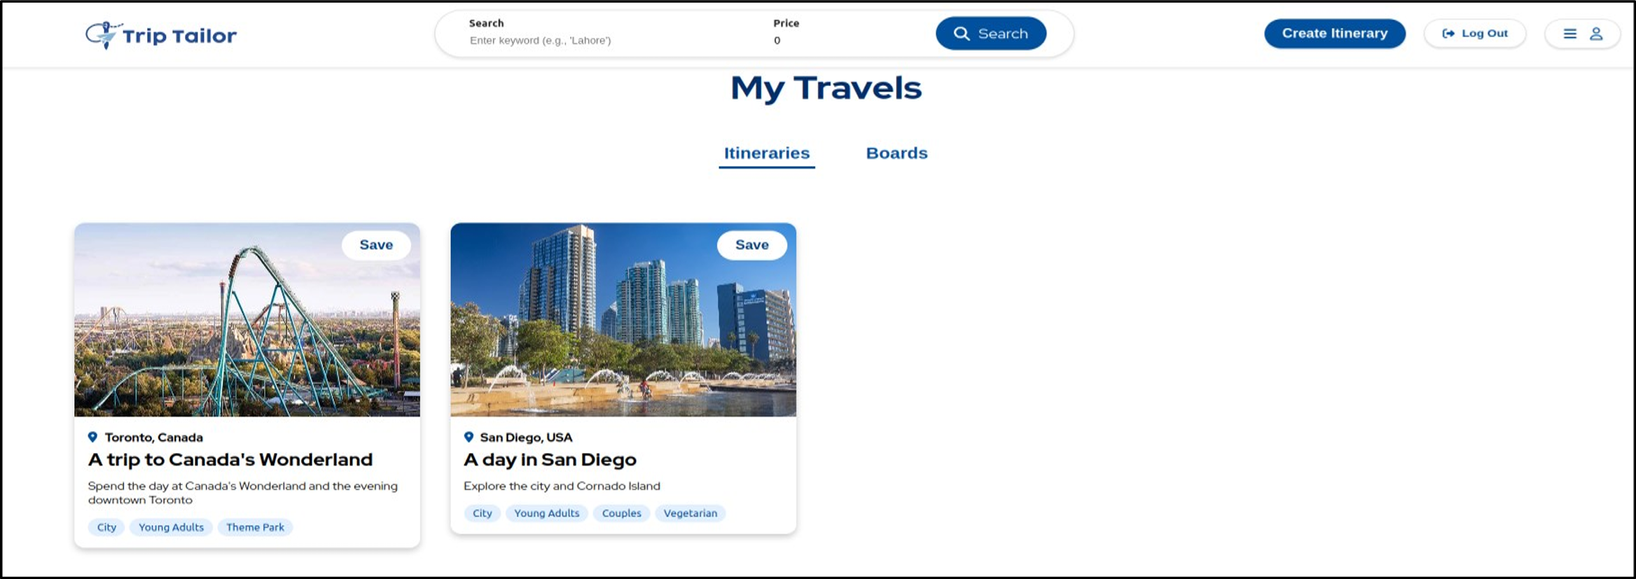Click Young Adults tag on Toronto card
Viewport: 1636px width, 579px height.
171,527
